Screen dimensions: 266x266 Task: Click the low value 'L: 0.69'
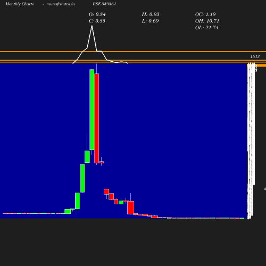pyautogui.click(x=150, y=21)
